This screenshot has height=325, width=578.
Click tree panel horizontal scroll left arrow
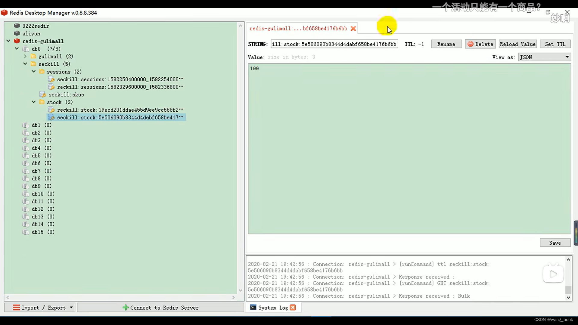pos(8,297)
